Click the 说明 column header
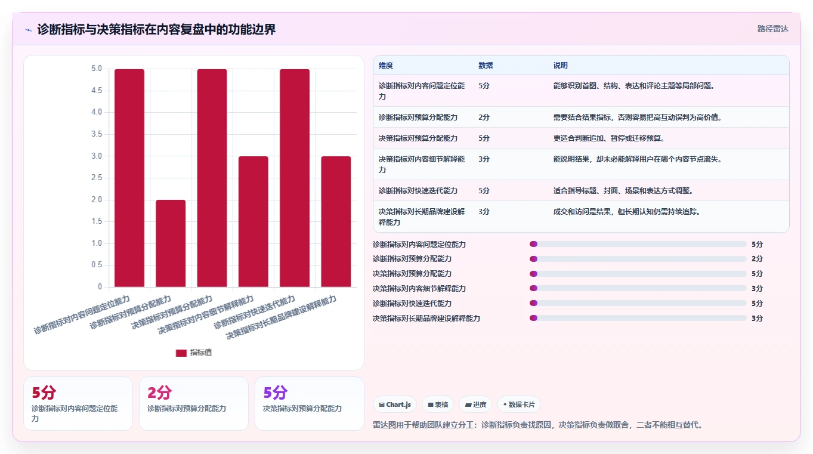This screenshot has height=454, width=813. (561, 66)
